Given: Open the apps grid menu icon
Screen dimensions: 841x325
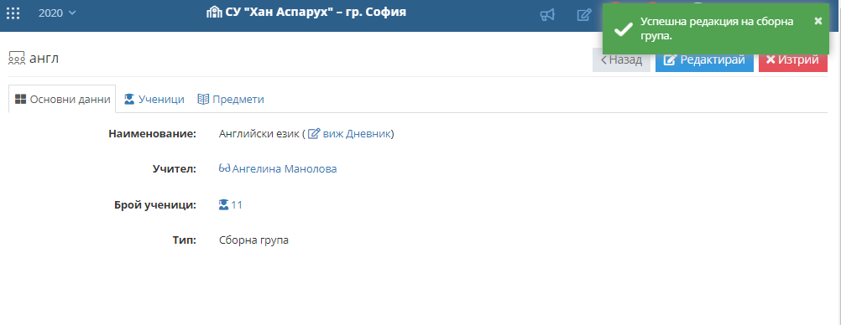Looking at the screenshot, I should (13, 13).
